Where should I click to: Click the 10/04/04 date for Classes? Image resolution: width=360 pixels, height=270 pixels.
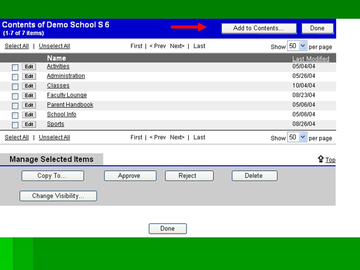pyautogui.click(x=304, y=85)
